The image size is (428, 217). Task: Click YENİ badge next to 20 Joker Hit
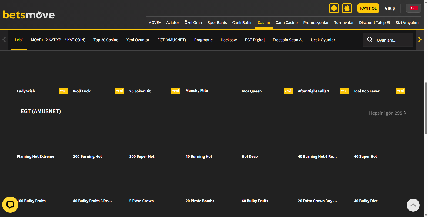(176, 91)
